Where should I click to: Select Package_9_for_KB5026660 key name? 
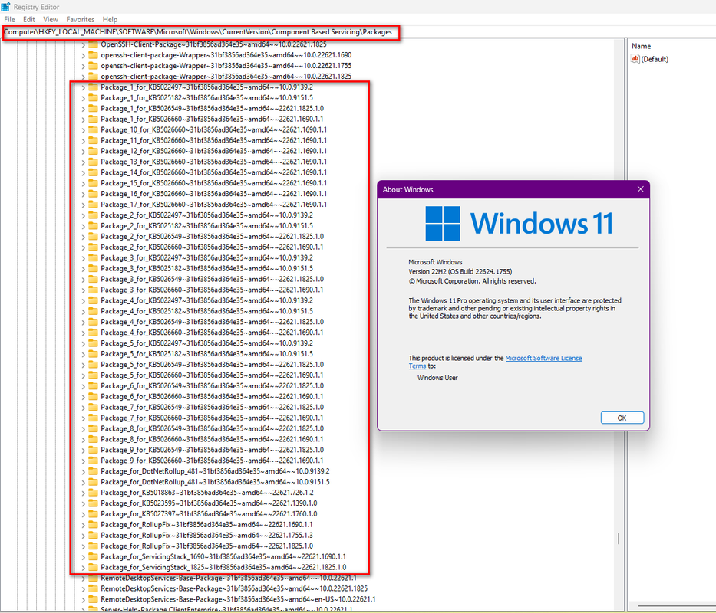pos(212,461)
